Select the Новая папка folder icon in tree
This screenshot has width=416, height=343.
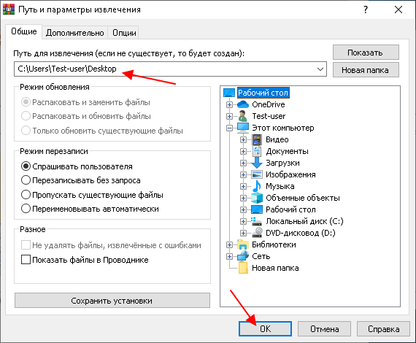point(243,268)
